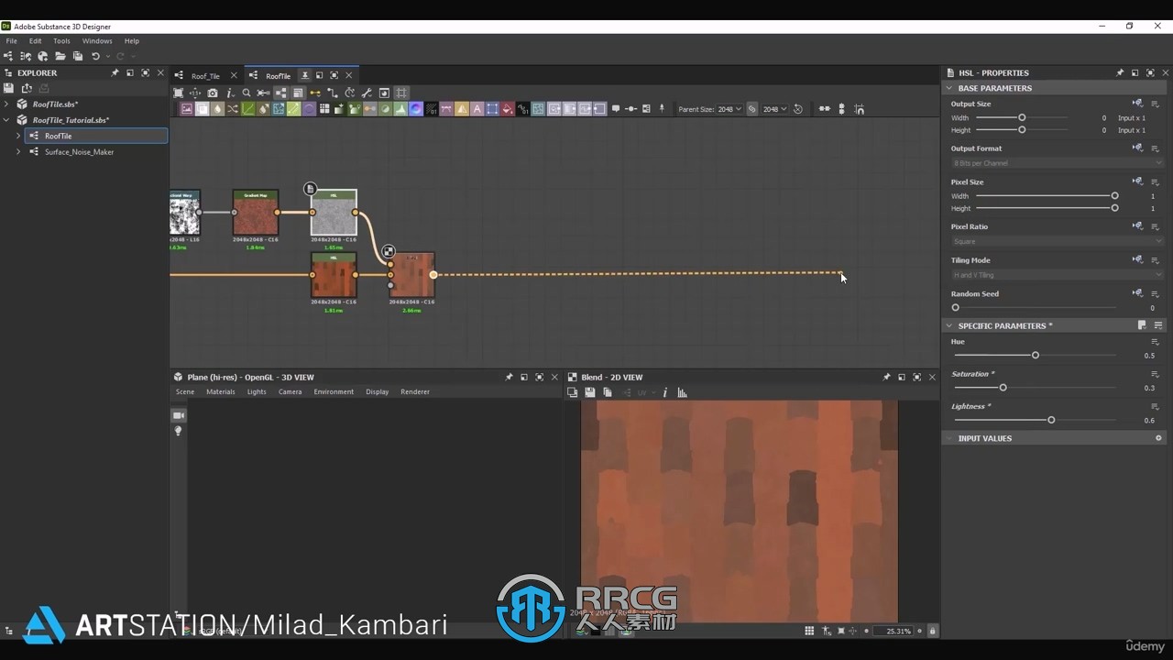Open the Output Format dropdown
This screenshot has height=660, width=1173.
[x=1058, y=163]
